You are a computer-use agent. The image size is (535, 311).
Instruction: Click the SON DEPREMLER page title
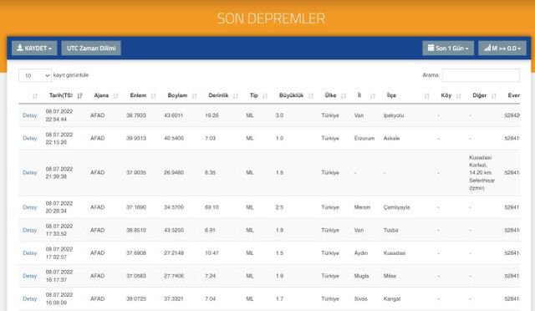coord(271,18)
